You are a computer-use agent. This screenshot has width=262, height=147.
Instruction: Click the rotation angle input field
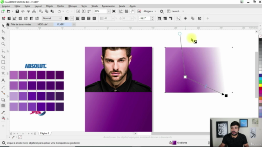[x=145, y=18]
